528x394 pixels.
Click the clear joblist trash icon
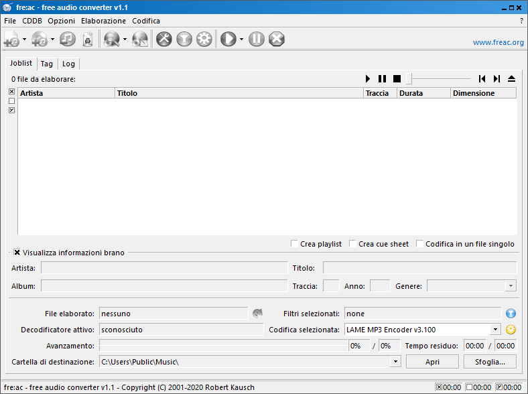point(87,40)
